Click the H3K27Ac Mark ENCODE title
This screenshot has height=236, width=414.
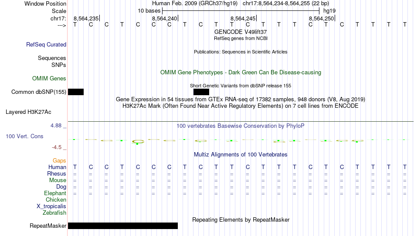241,106
